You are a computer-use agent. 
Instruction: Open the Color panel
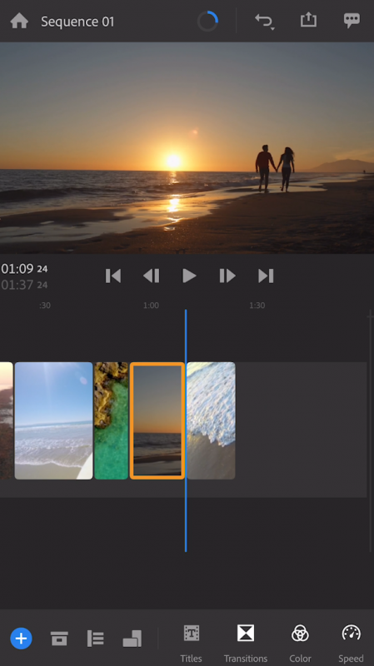[x=300, y=643]
